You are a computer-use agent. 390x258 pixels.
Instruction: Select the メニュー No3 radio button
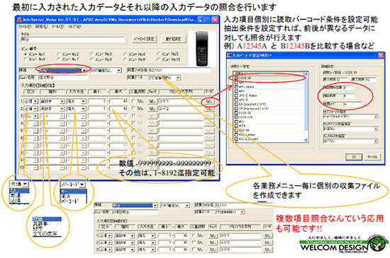pyautogui.click(x=91, y=54)
